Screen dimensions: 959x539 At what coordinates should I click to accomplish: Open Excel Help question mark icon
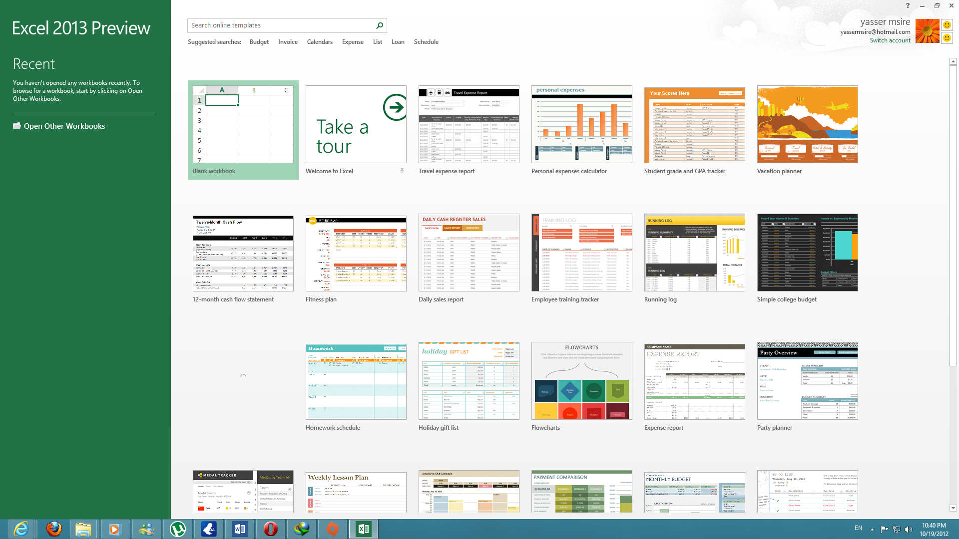[x=908, y=5]
